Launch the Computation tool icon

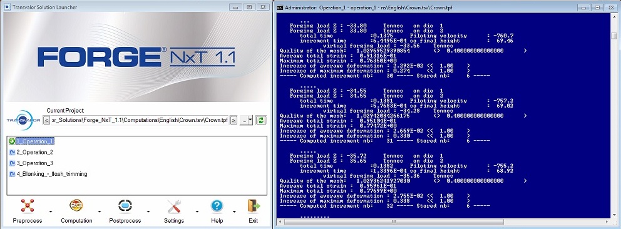coord(76,206)
